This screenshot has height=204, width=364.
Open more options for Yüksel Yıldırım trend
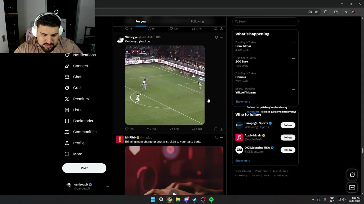293,90
